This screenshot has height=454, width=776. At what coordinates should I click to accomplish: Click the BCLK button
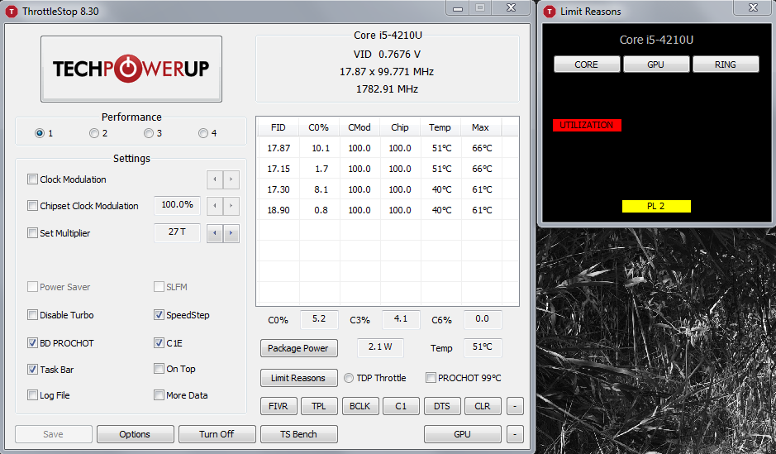pyautogui.click(x=360, y=406)
